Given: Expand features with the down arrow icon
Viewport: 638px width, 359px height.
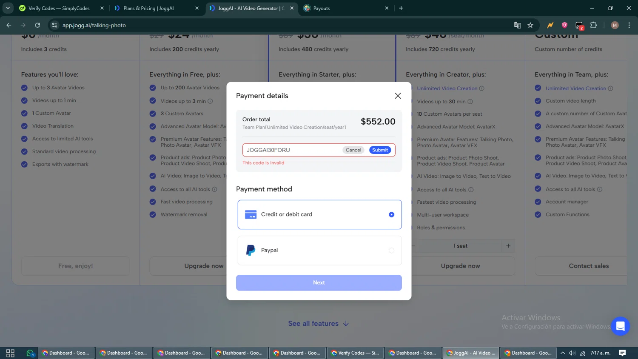Looking at the screenshot, I should coord(346,323).
